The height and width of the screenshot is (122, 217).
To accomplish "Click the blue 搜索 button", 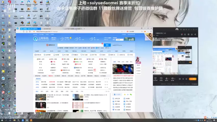I will point(107,45).
